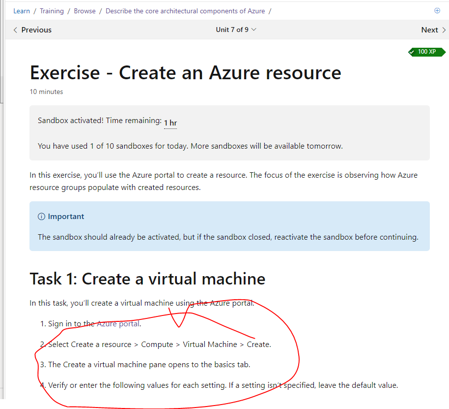Click the 100 XP badge
Screen dimensions: 449x409
[x=427, y=52]
